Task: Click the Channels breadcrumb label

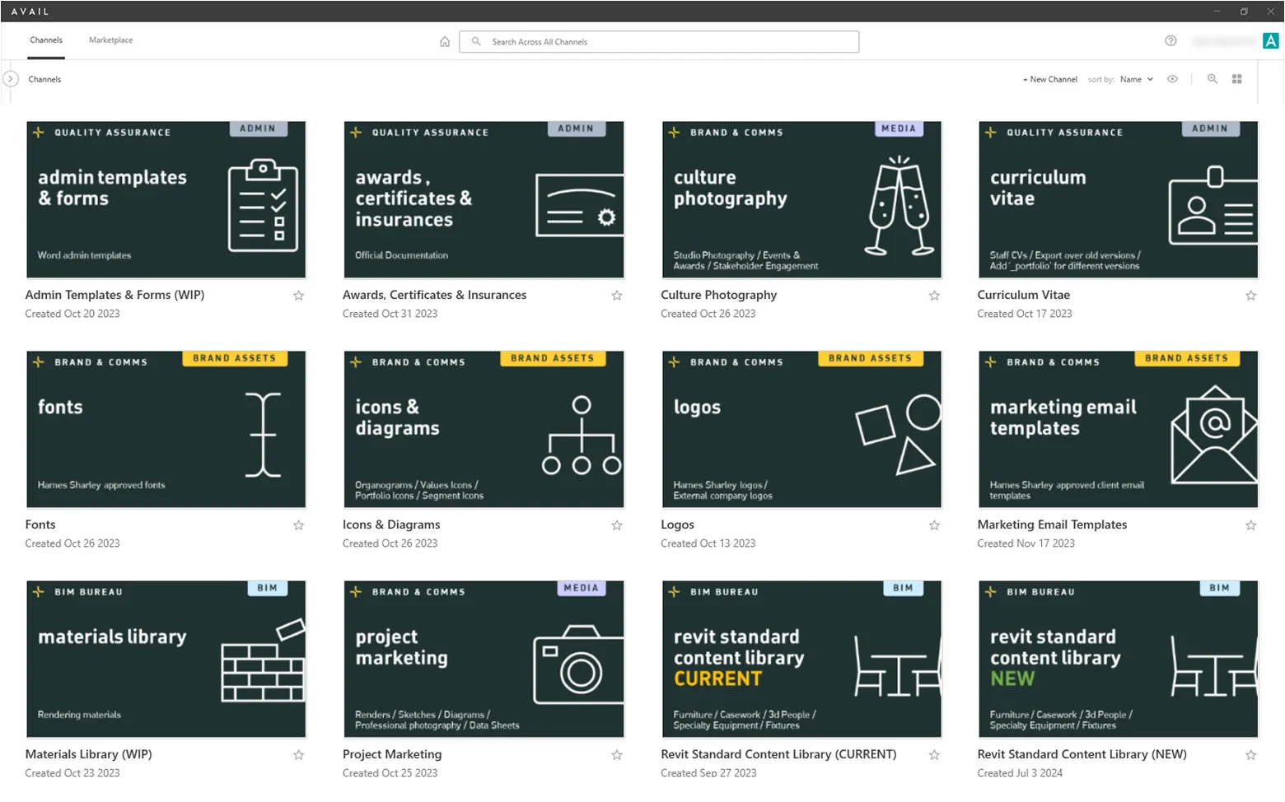Action: point(44,80)
